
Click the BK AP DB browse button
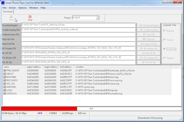coord(149,53)
